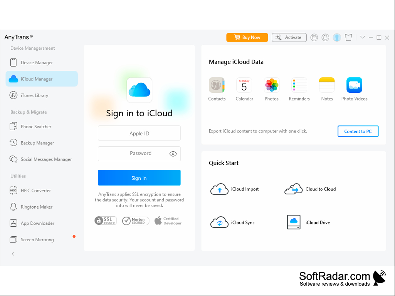Focus the Apple ID input field
The width and height of the screenshot is (395, 296).
[139, 133]
